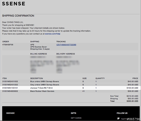Click Shipping amount $50.00 USD

click(x=133, y=99)
